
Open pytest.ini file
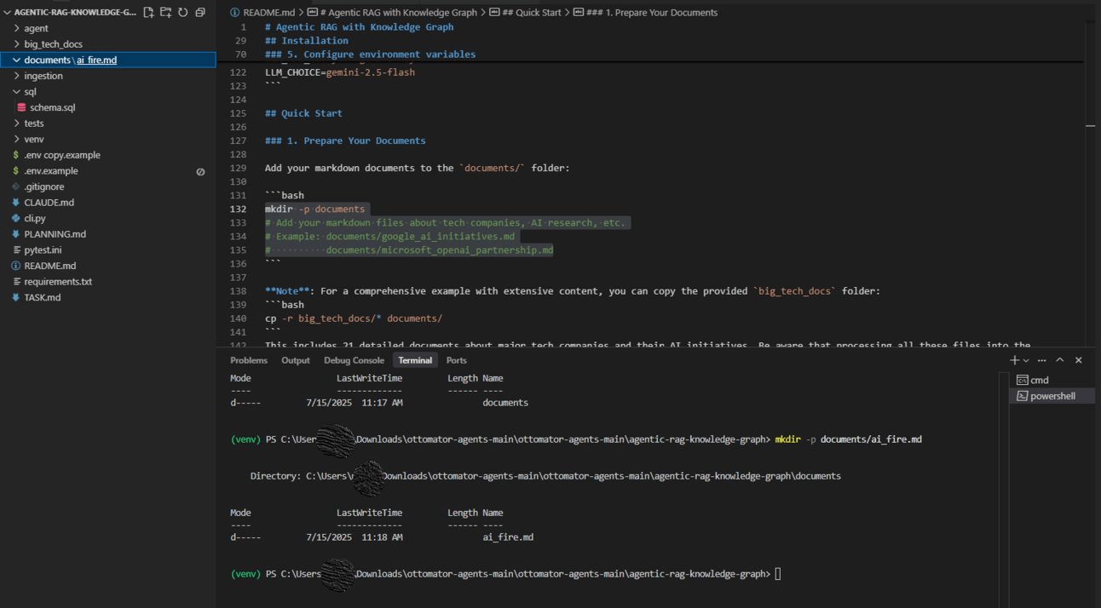[43, 250]
